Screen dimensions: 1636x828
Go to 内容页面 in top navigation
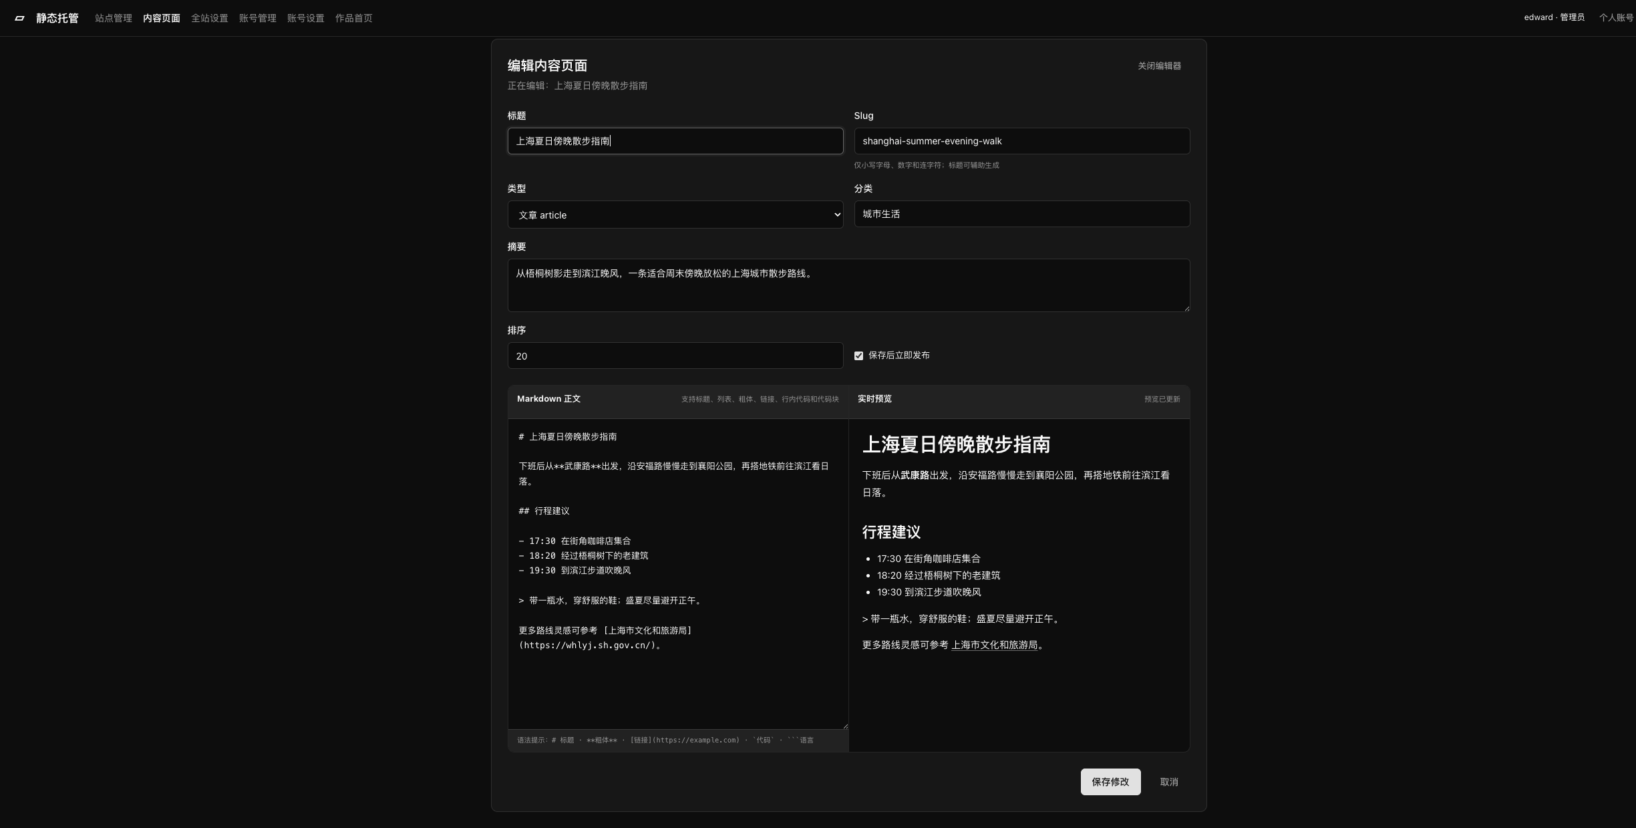(x=162, y=18)
